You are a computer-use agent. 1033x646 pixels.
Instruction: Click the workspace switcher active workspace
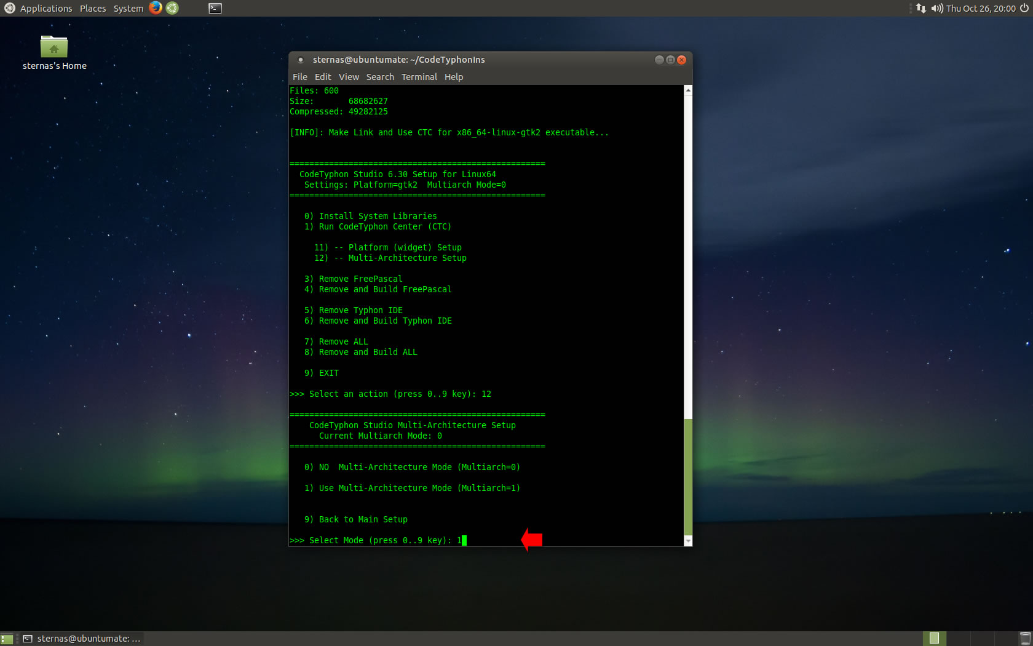point(935,639)
